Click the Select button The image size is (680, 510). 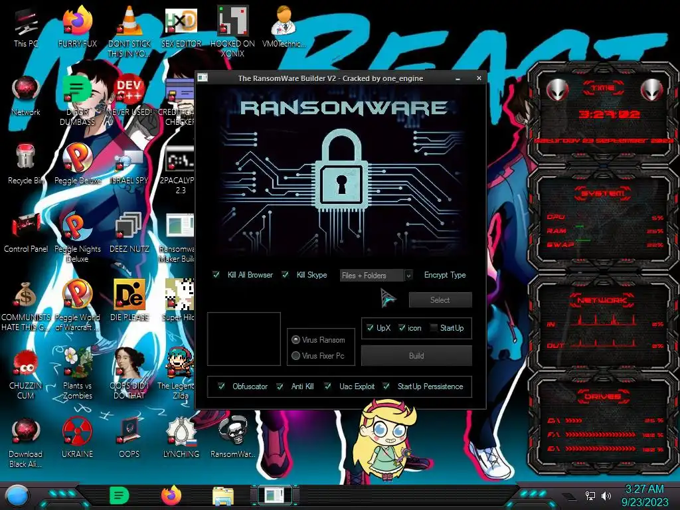pyautogui.click(x=440, y=299)
